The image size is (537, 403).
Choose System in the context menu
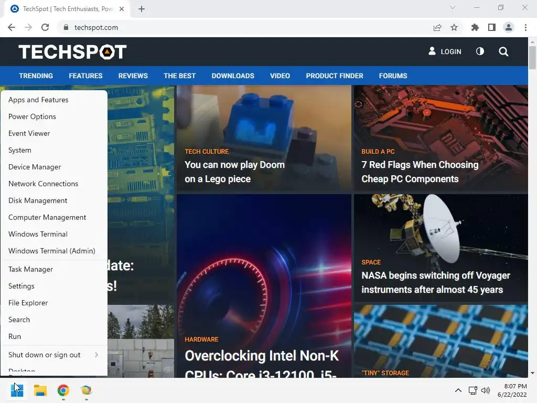tap(54, 150)
